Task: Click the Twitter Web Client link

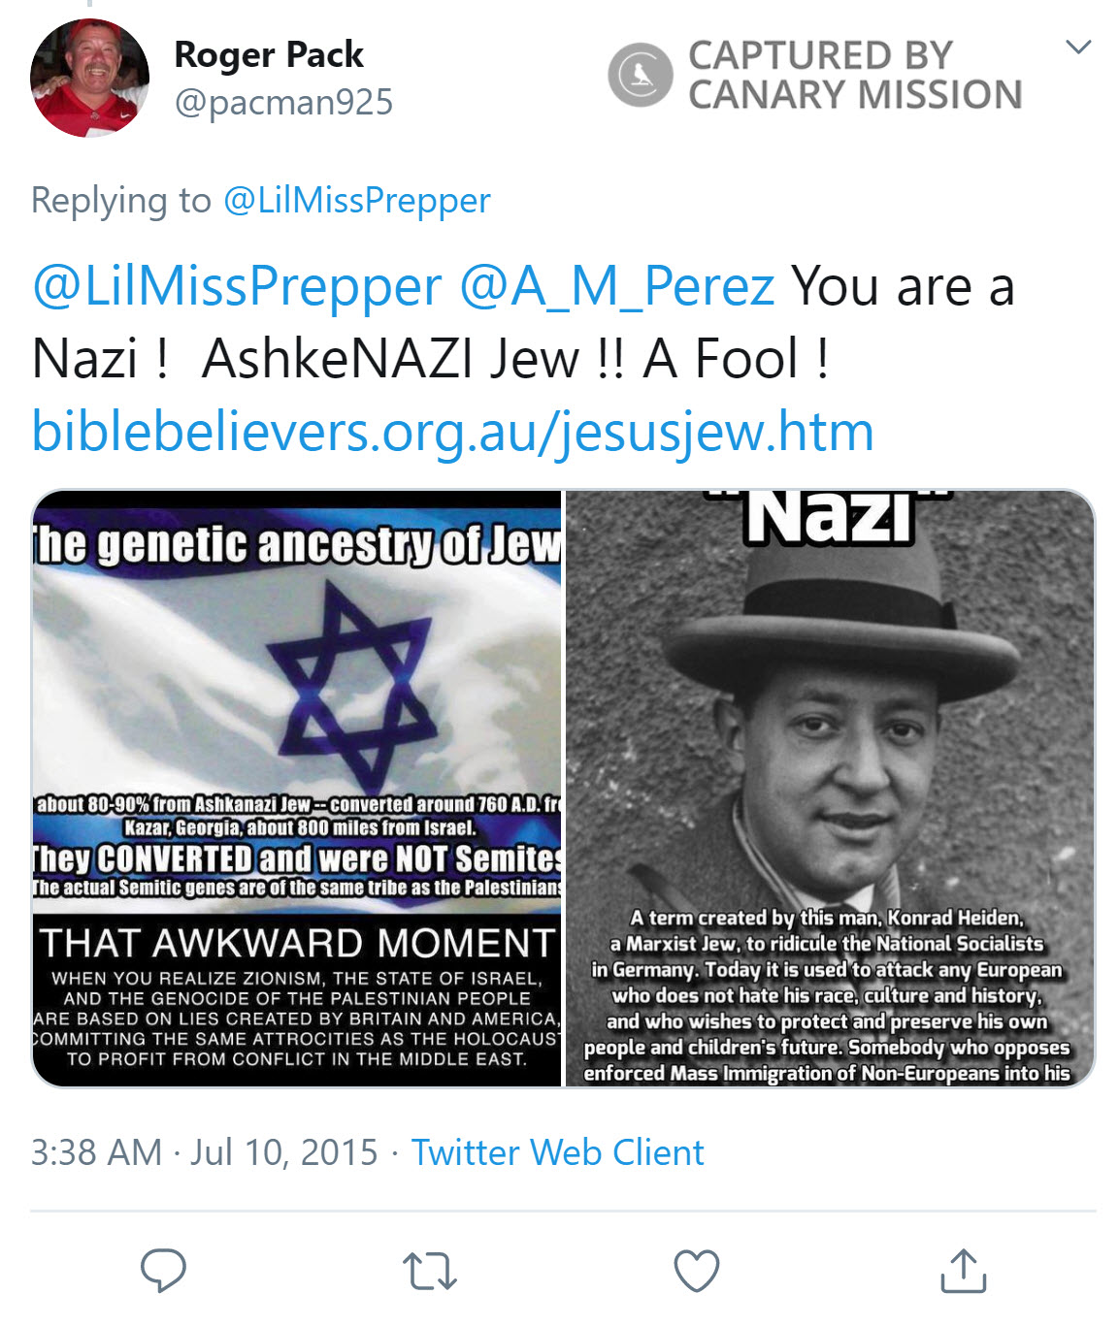Action: pos(557,1152)
